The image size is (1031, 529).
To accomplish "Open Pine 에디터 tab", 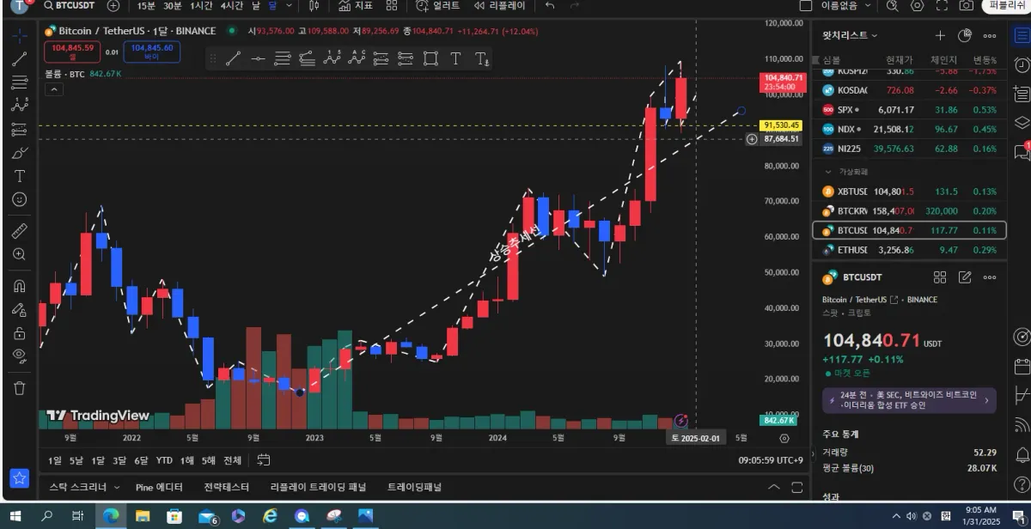I will 159,487.
